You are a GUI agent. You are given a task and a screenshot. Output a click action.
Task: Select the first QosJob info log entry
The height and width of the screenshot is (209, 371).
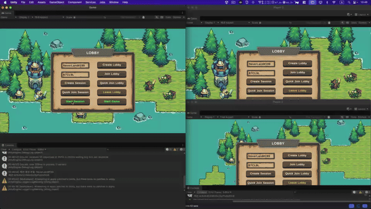pos(92,158)
